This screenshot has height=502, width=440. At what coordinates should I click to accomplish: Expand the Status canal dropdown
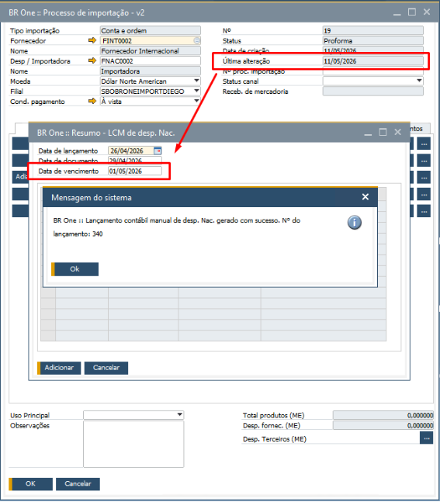(x=419, y=81)
